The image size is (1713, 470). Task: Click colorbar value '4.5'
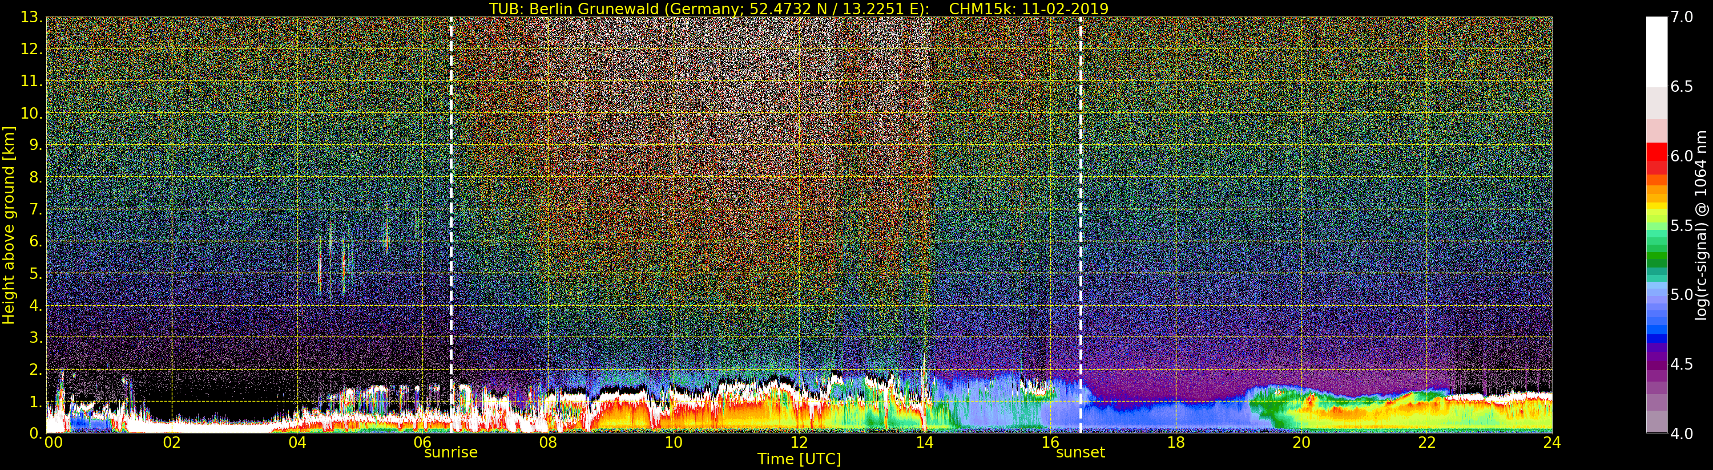[x=1682, y=364]
